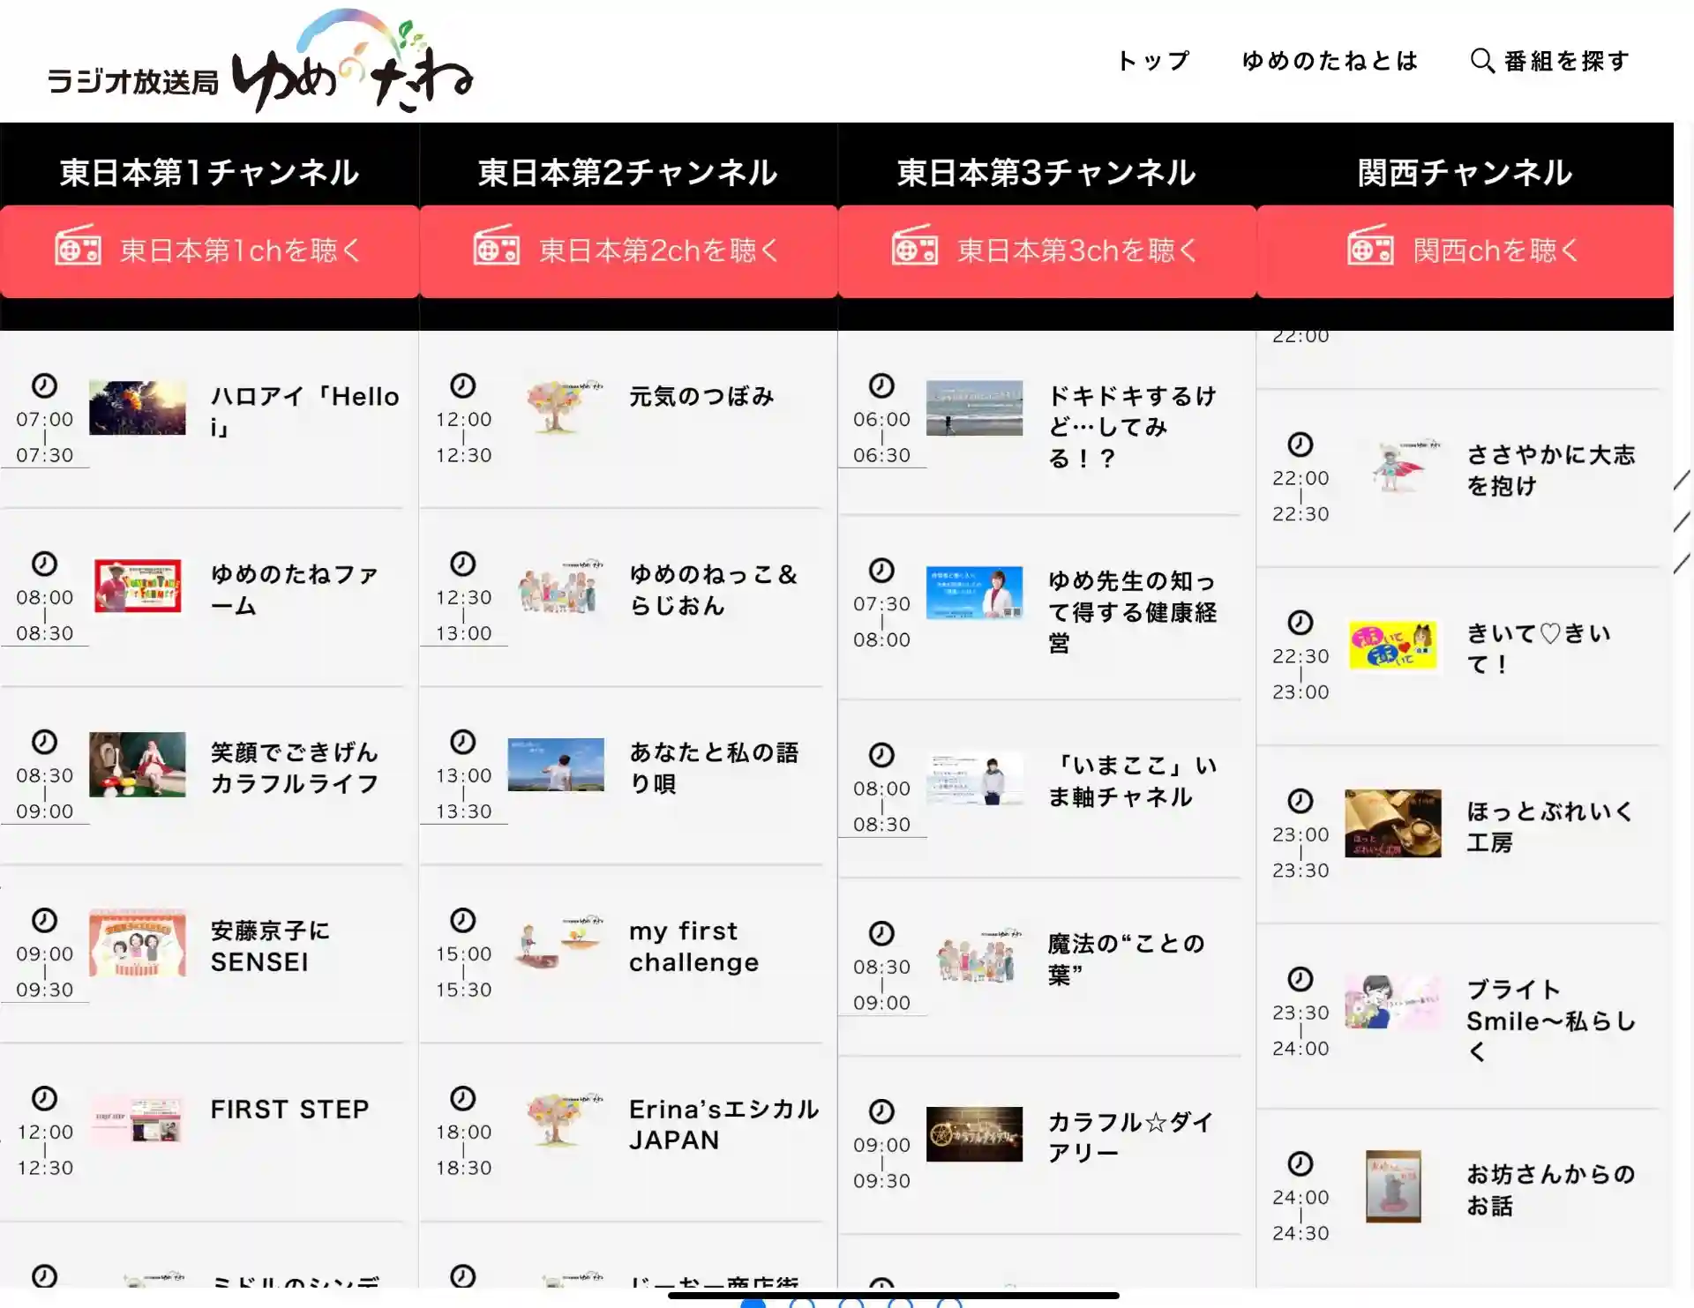Viewport: 1694px width, 1308px height.
Task: Click radio icon for 関西ch
Action: 1369,246
